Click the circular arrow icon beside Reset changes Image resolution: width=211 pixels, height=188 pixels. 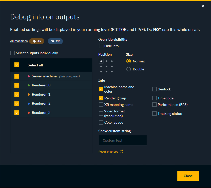[x=121, y=152]
